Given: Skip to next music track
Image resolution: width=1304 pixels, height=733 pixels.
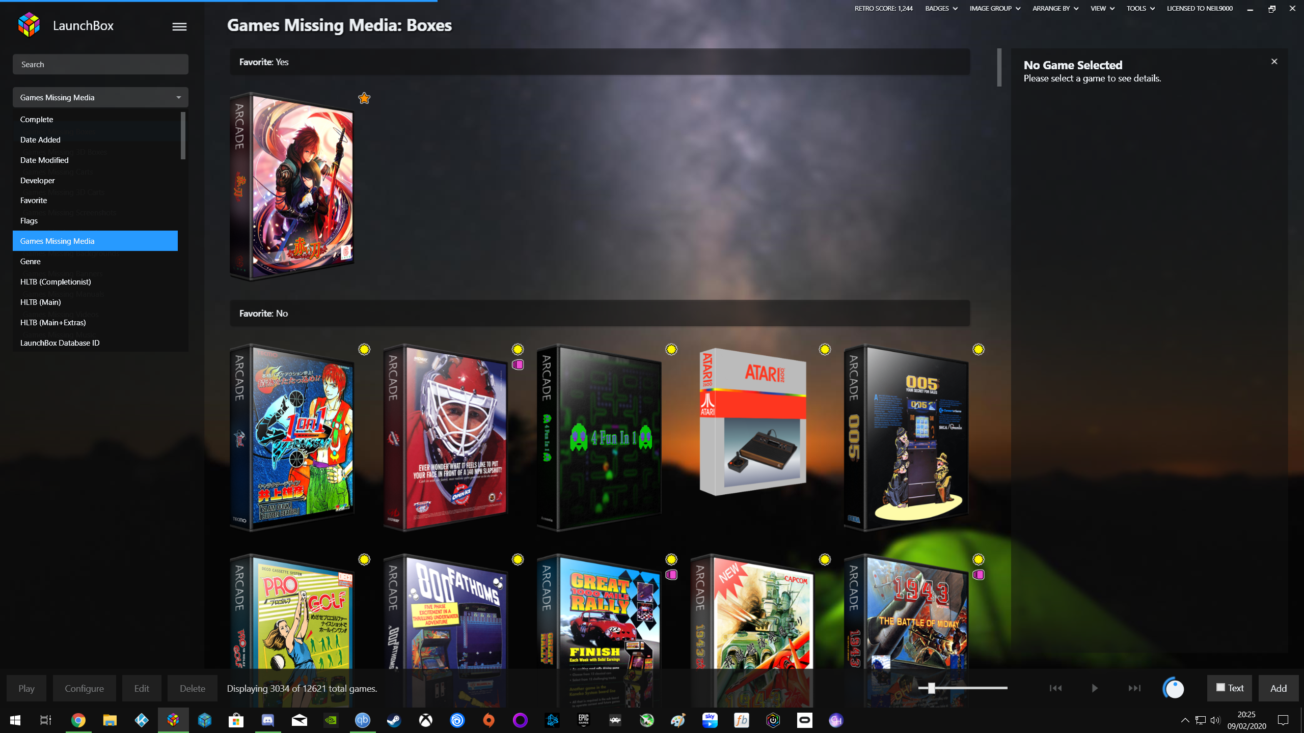Looking at the screenshot, I should coord(1134,688).
